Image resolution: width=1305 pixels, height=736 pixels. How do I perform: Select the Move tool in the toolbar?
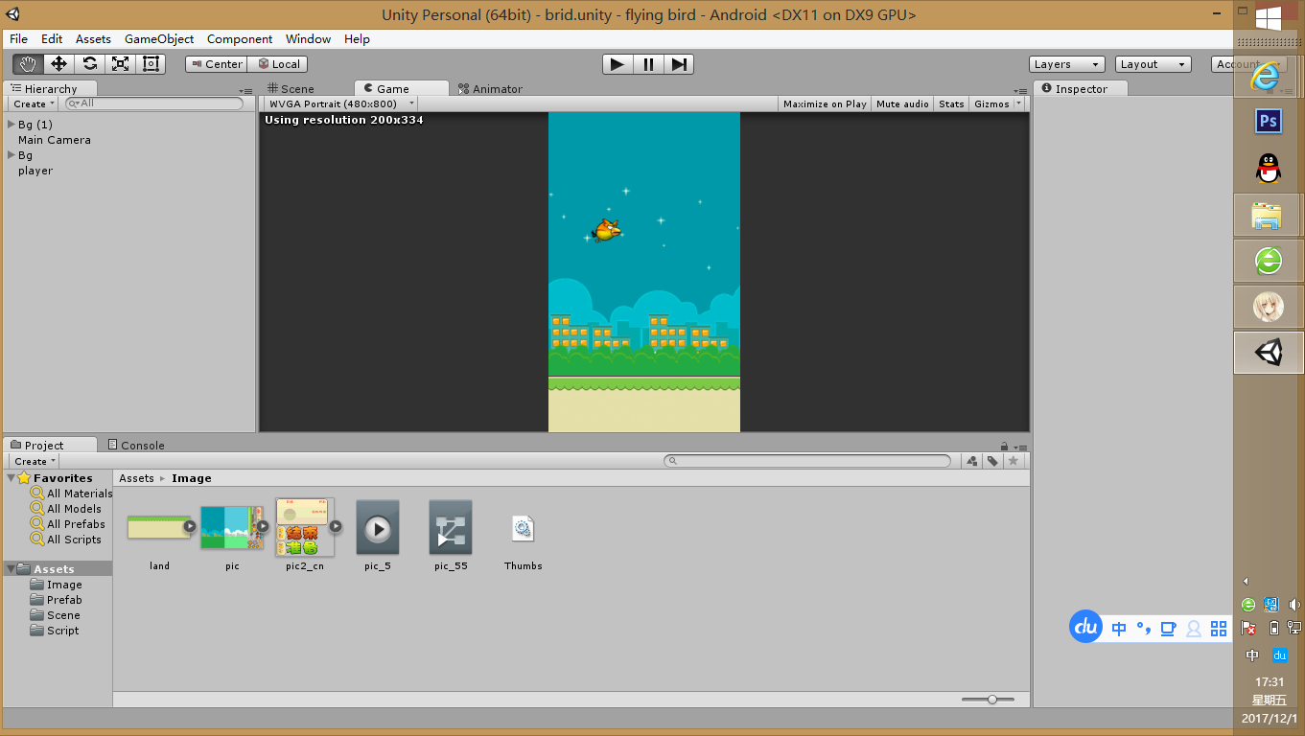pyautogui.click(x=58, y=63)
